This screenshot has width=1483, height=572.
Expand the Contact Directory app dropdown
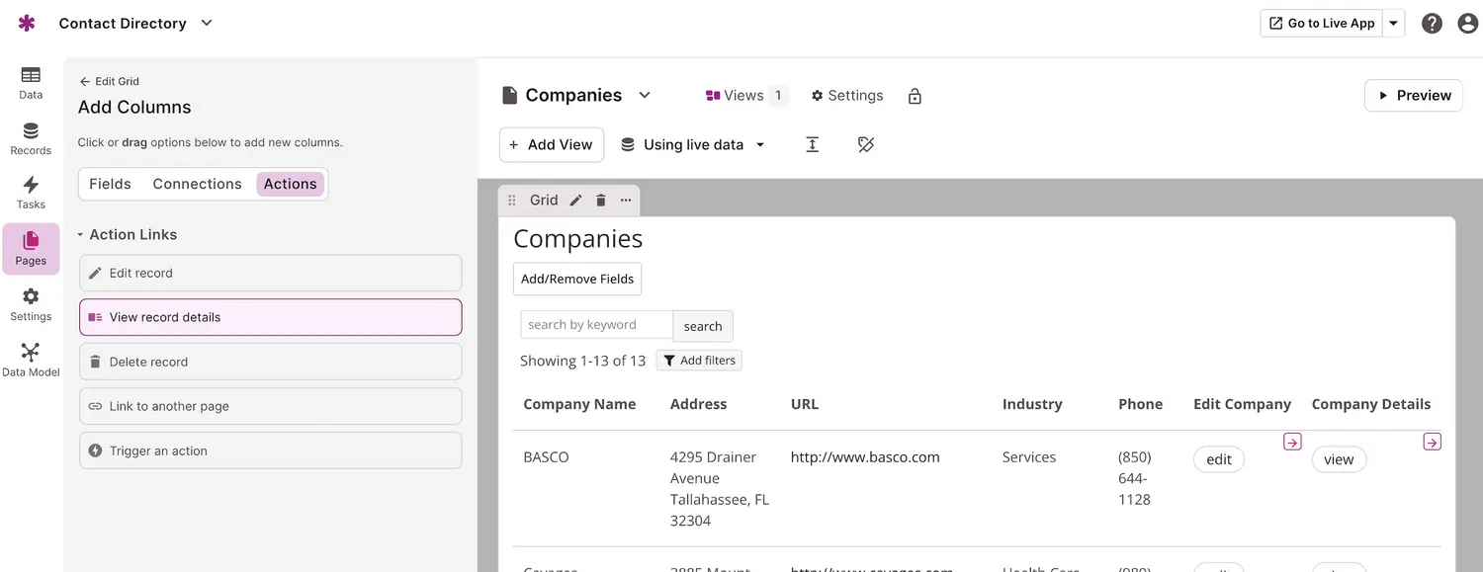point(207,24)
